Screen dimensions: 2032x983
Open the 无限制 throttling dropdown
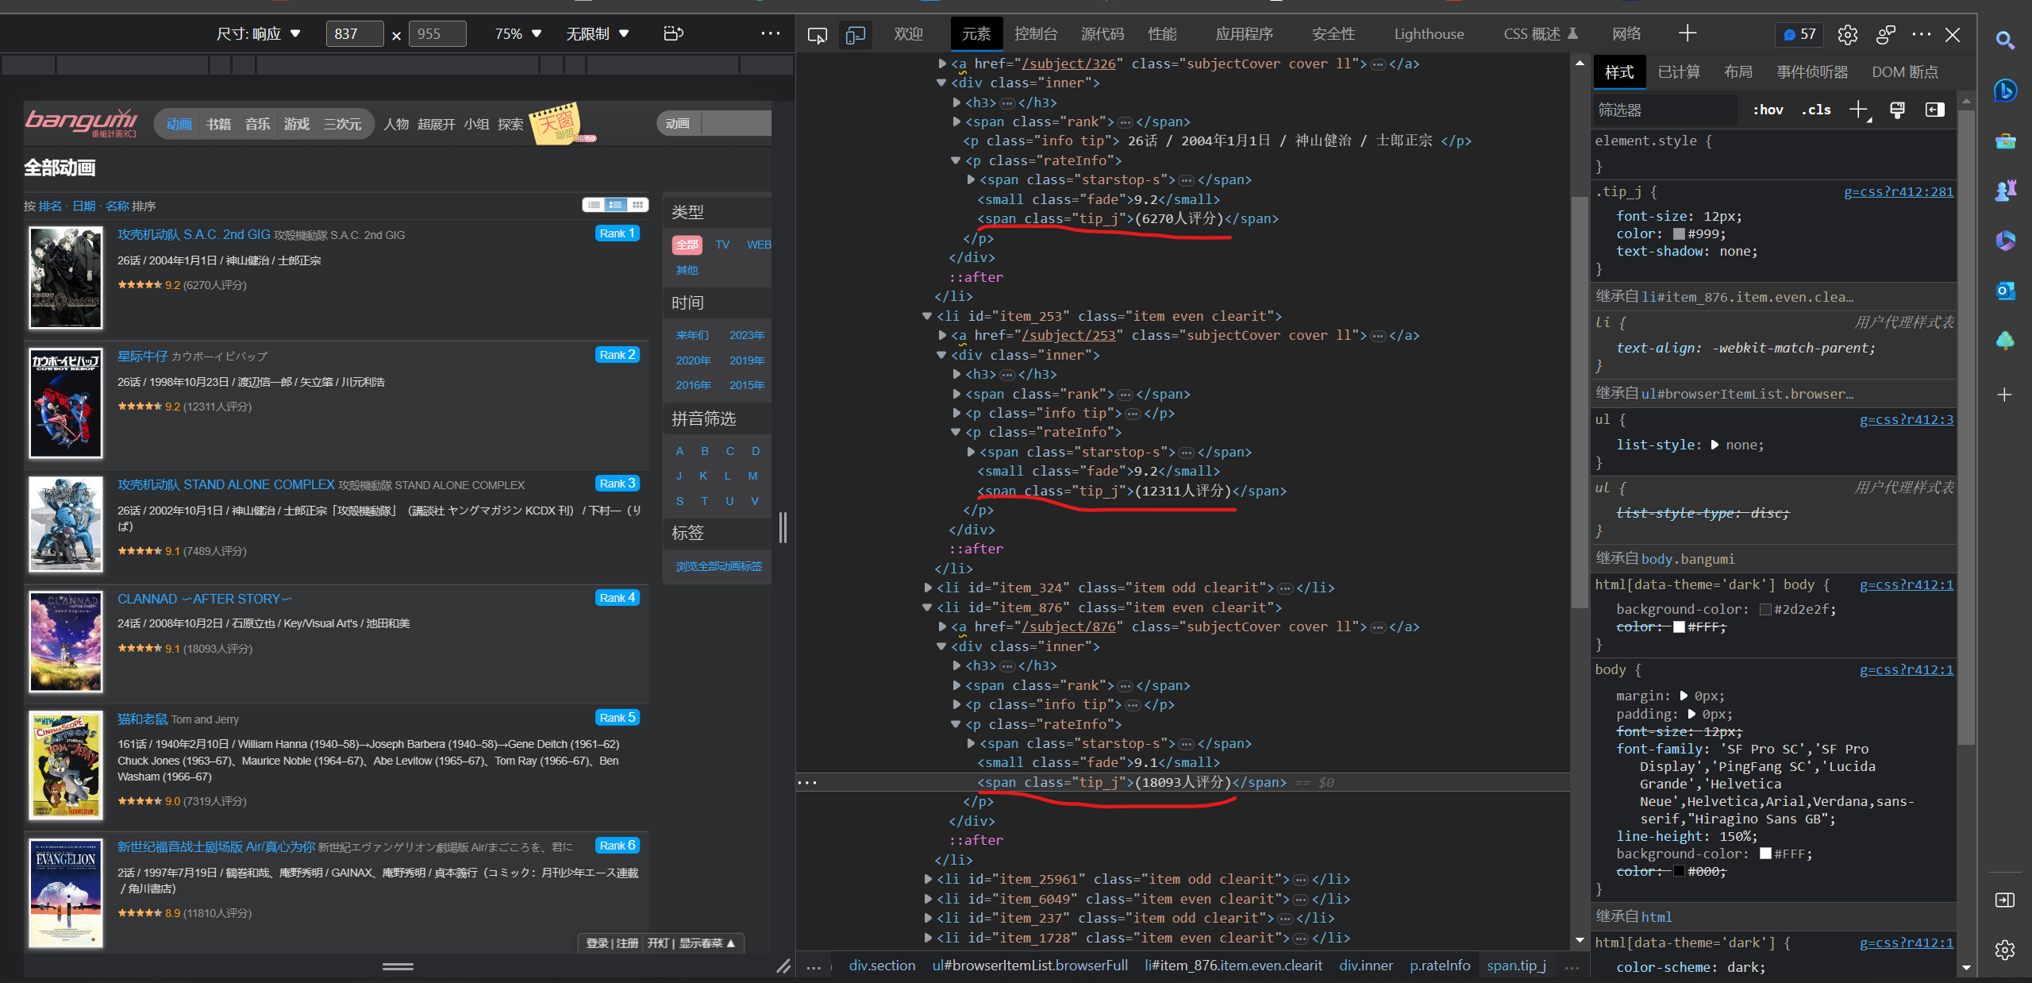pos(597,33)
